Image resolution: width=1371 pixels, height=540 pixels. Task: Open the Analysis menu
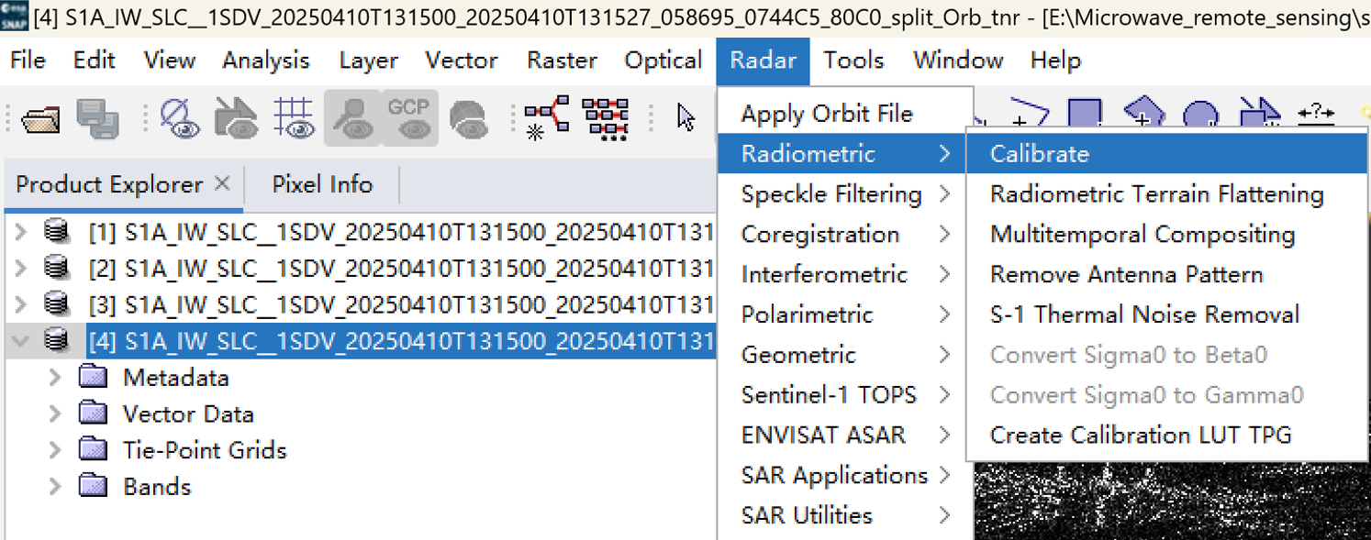pyautogui.click(x=266, y=61)
